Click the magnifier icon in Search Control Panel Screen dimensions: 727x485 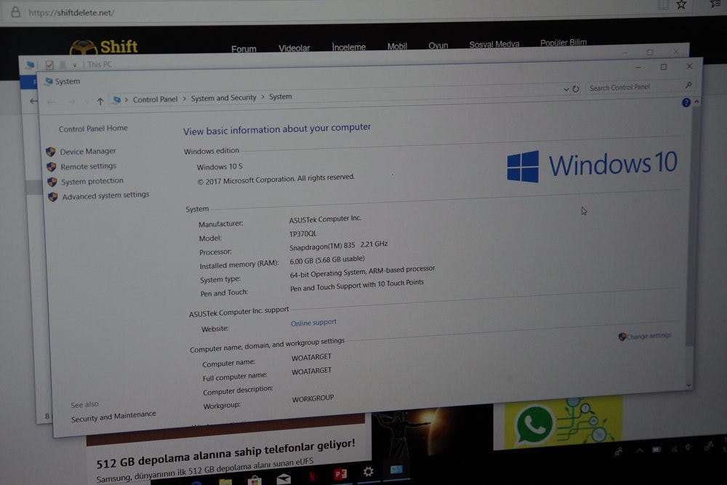pos(688,85)
